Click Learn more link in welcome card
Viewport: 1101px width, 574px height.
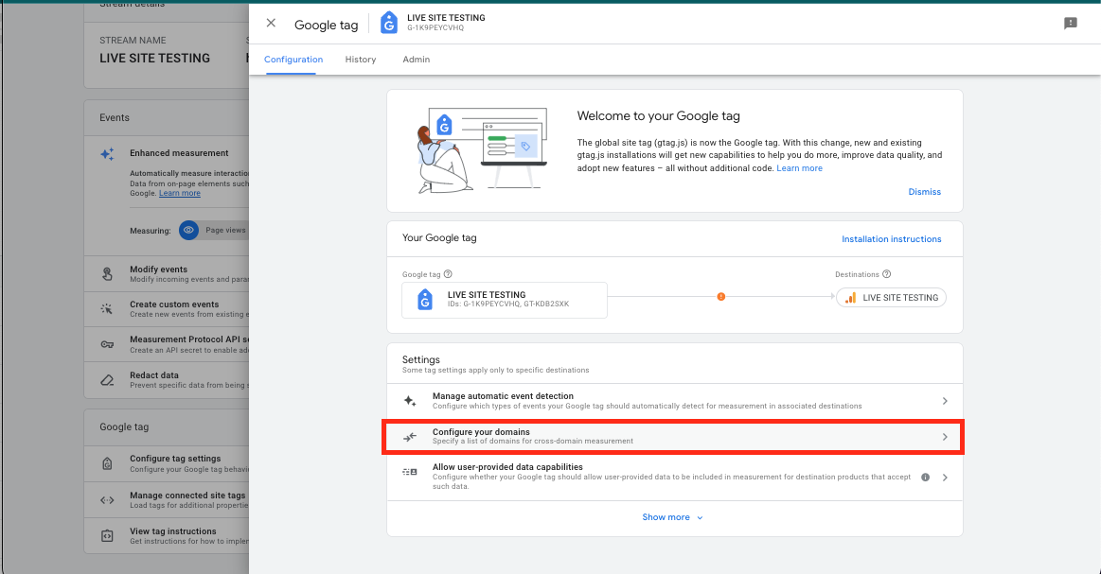click(x=799, y=168)
